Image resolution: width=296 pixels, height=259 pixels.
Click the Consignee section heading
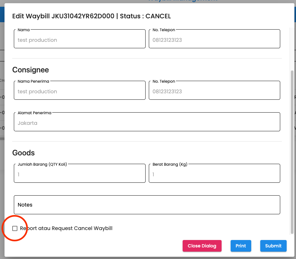pos(31,70)
